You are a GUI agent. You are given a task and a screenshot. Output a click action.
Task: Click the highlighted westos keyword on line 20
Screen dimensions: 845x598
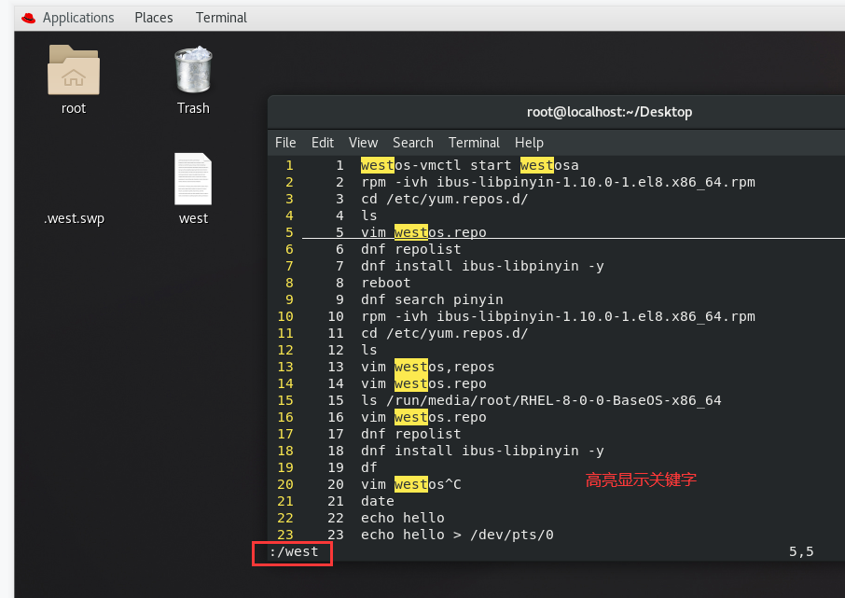[410, 483]
